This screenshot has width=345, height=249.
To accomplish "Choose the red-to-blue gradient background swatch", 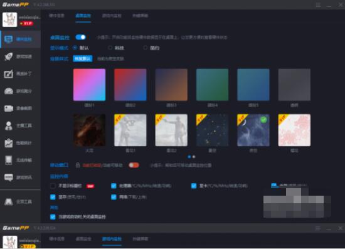I will pyautogui.click(x=130, y=85).
